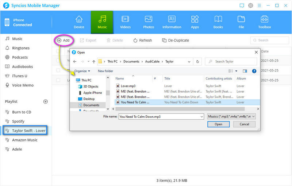
Task: Open the File tab
Action: (241, 22)
